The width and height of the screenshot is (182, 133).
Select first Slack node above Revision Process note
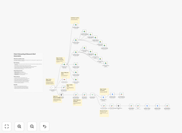[104, 106]
